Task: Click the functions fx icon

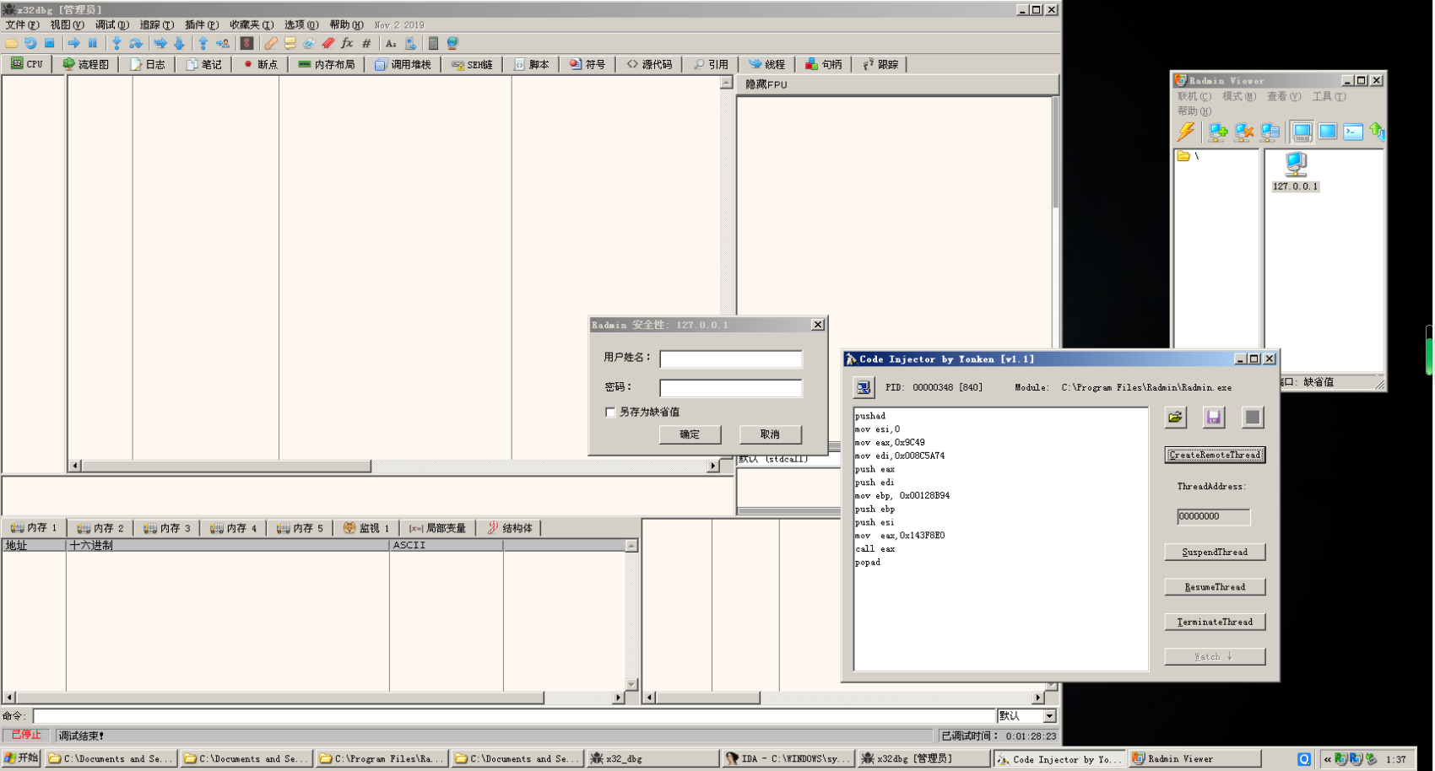Action: pos(347,43)
